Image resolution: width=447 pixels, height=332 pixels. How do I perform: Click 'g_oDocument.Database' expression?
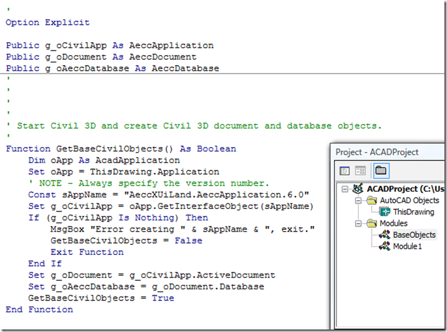tap(208, 287)
